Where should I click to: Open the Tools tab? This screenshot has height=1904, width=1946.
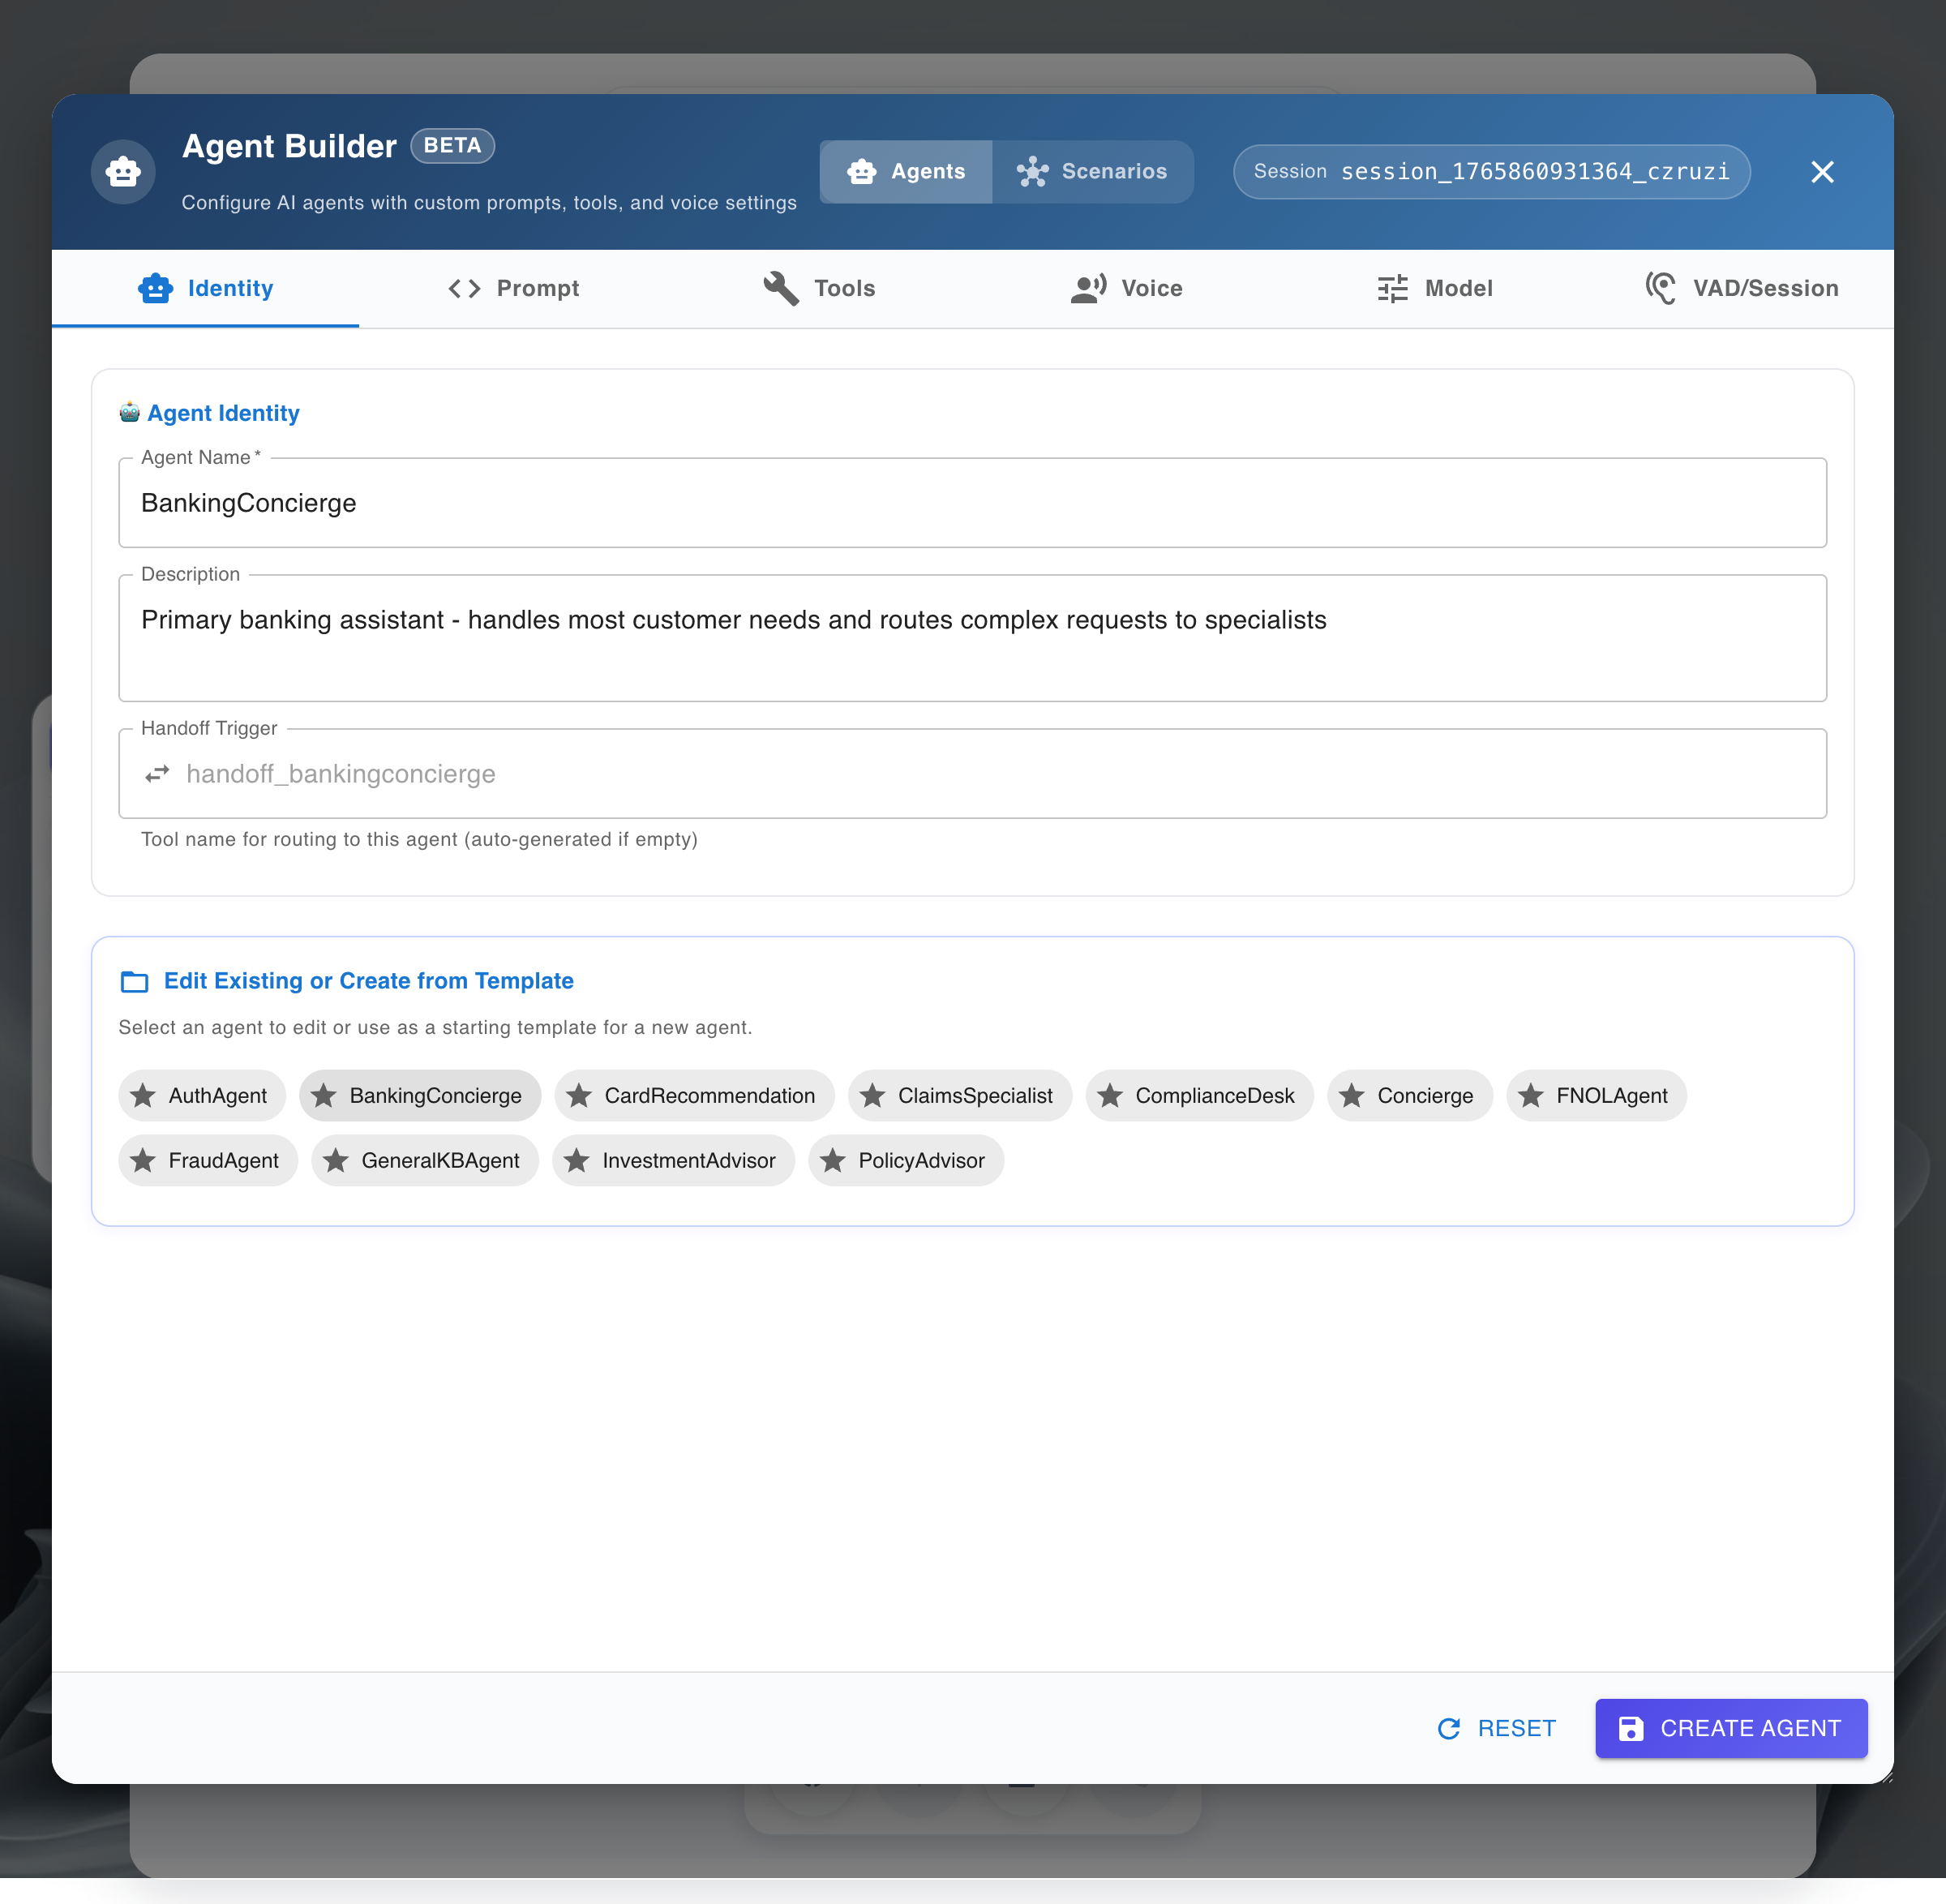(820, 289)
